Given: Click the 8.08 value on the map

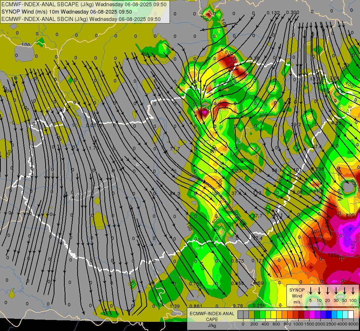Looking at the screenshot, I should click(x=298, y=192).
